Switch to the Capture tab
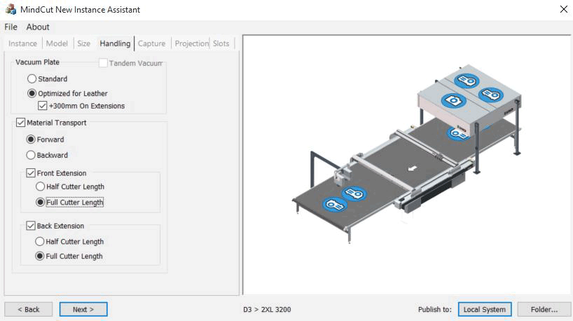 151,43
